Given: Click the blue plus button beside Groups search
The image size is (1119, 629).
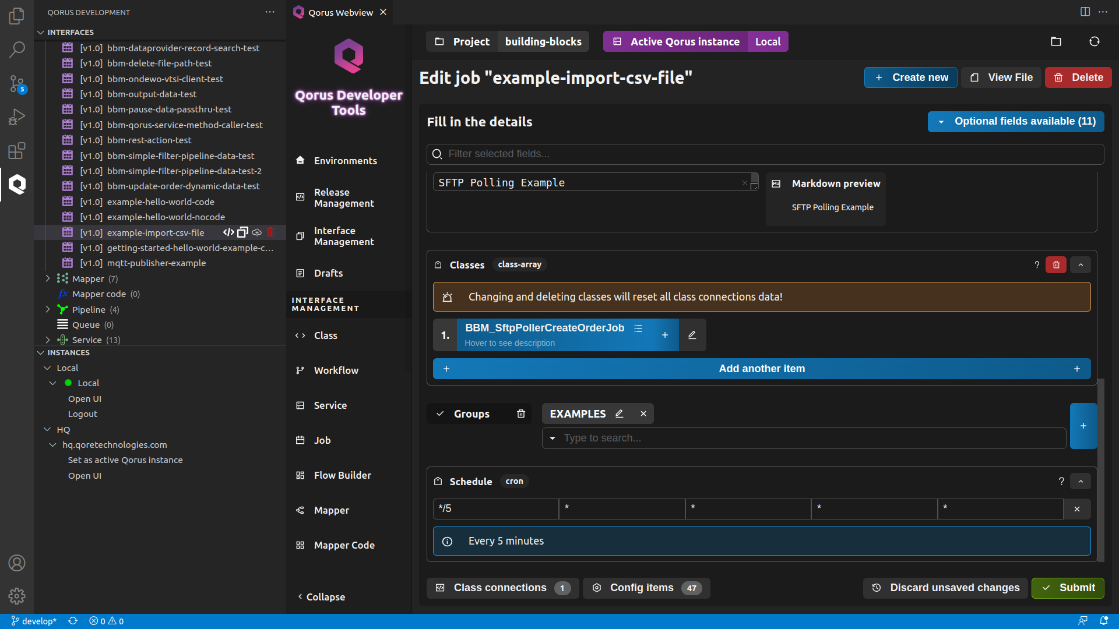Looking at the screenshot, I should (x=1083, y=426).
